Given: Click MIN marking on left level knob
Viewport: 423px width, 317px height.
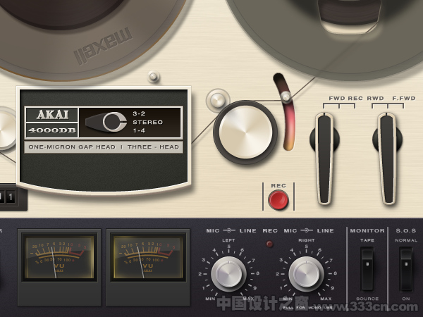Looking at the screenshot, I should click(x=210, y=299).
